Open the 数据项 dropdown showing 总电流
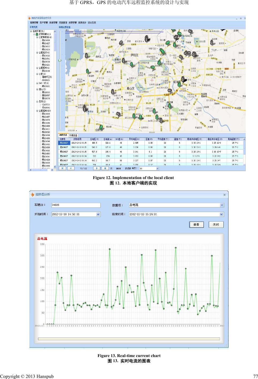This screenshot has width=258, height=379. coord(222,205)
